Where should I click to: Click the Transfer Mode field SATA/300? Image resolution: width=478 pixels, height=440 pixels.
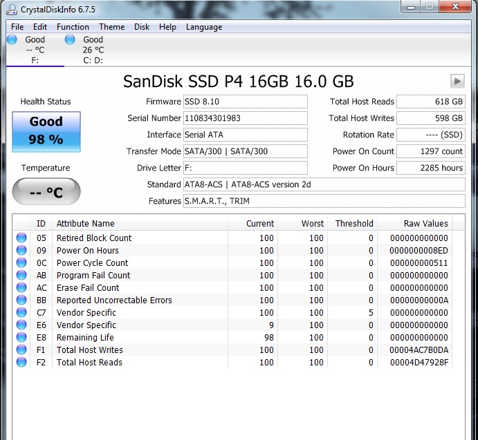[x=246, y=151]
